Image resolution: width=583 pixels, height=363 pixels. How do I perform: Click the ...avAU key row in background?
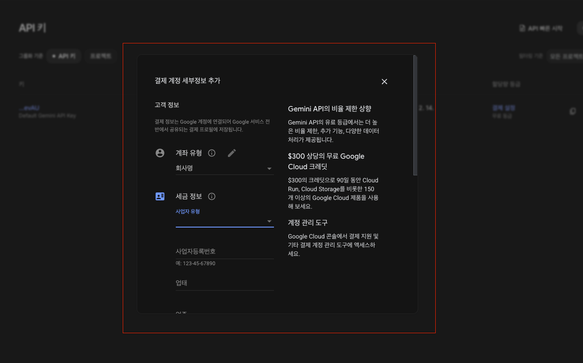pos(30,108)
